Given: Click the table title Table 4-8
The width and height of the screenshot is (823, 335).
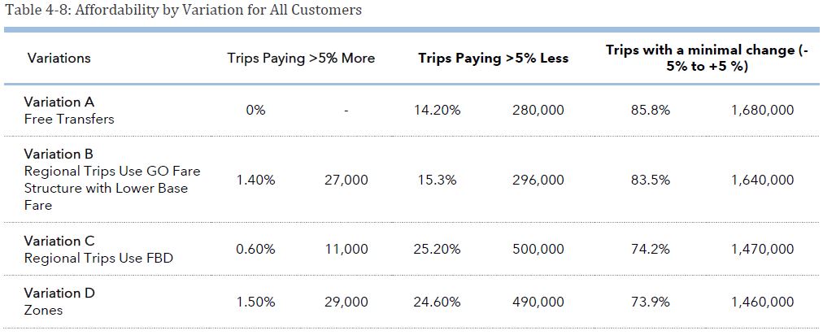Looking at the screenshot, I should click(183, 11).
